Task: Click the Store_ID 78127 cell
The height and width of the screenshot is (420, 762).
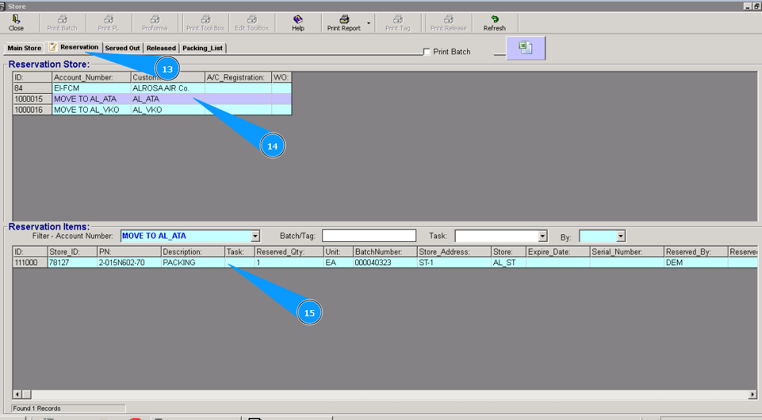Action: pyautogui.click(x=72, y=263)
